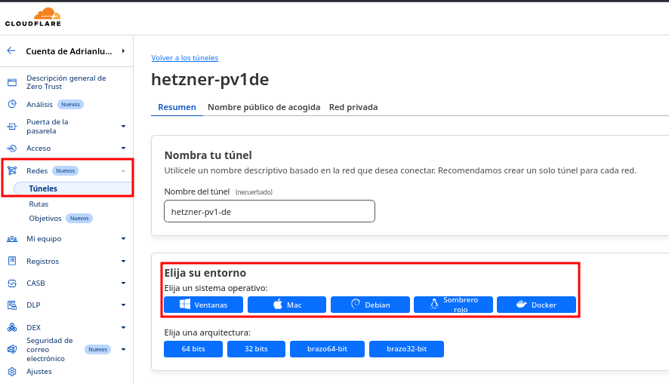Expand the Registros menu arrow

pyautogui.click(x=123, y=261)
